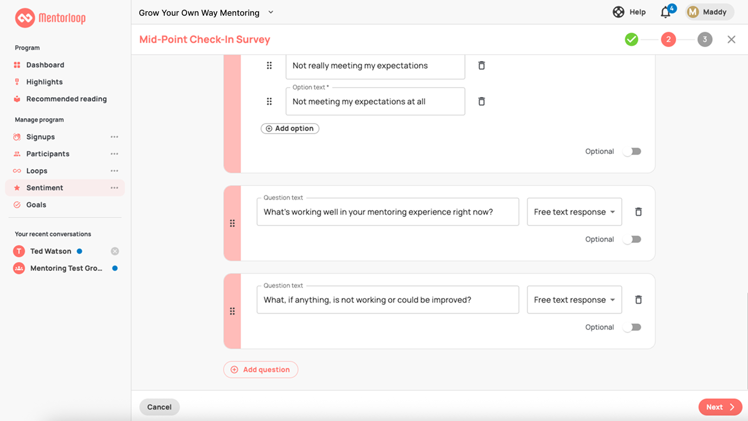Open Sentiment more options menu
This screenshot has height=421, width=748.
click(x=115, y=188)
